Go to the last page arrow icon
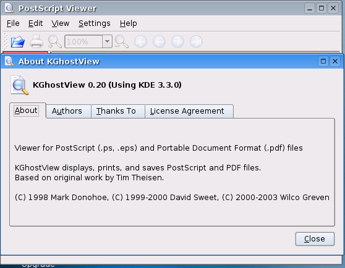This screenshot has height=268, width=345. [196, 41]
